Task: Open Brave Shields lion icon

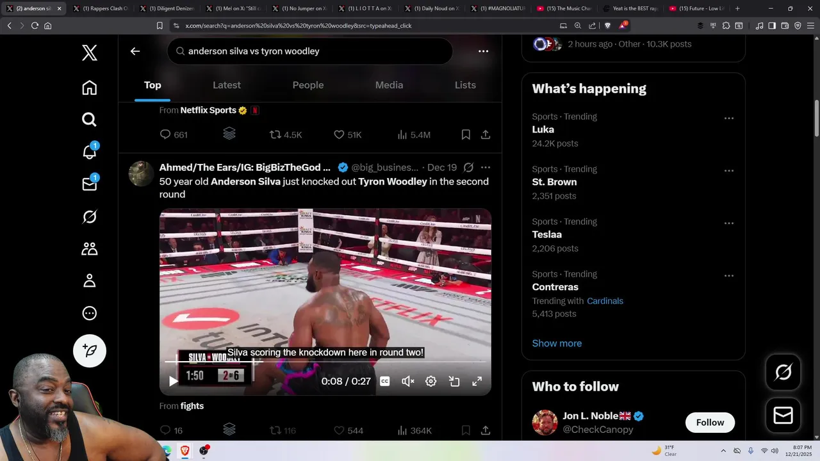Action: pos(607,26)
